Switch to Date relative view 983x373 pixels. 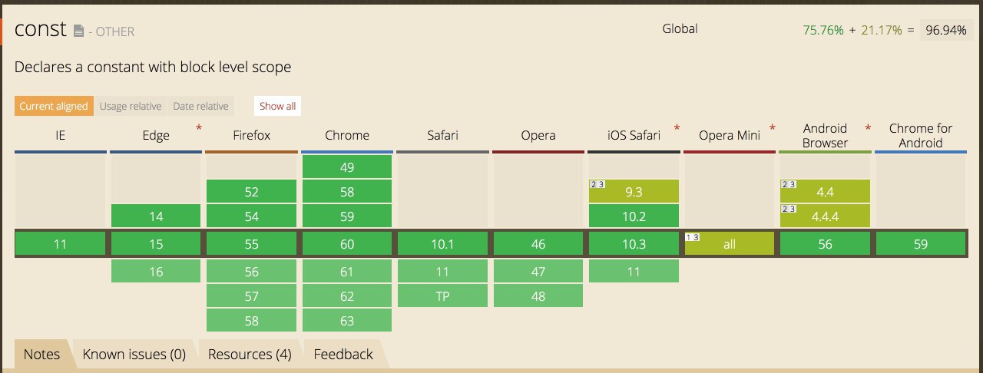(200, 106)
